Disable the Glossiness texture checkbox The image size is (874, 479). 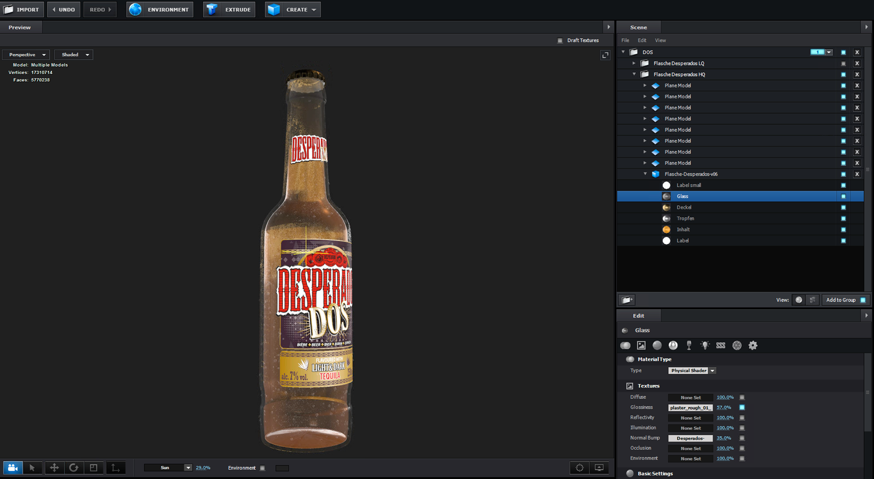[x=742, y=408]
